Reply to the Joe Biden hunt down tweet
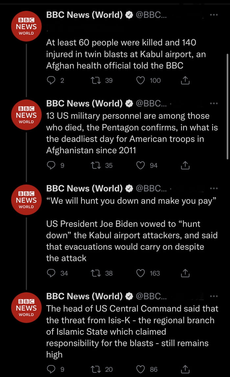 51,273
